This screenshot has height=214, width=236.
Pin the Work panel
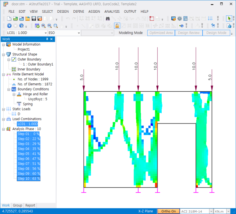click(x=47, y=39)
